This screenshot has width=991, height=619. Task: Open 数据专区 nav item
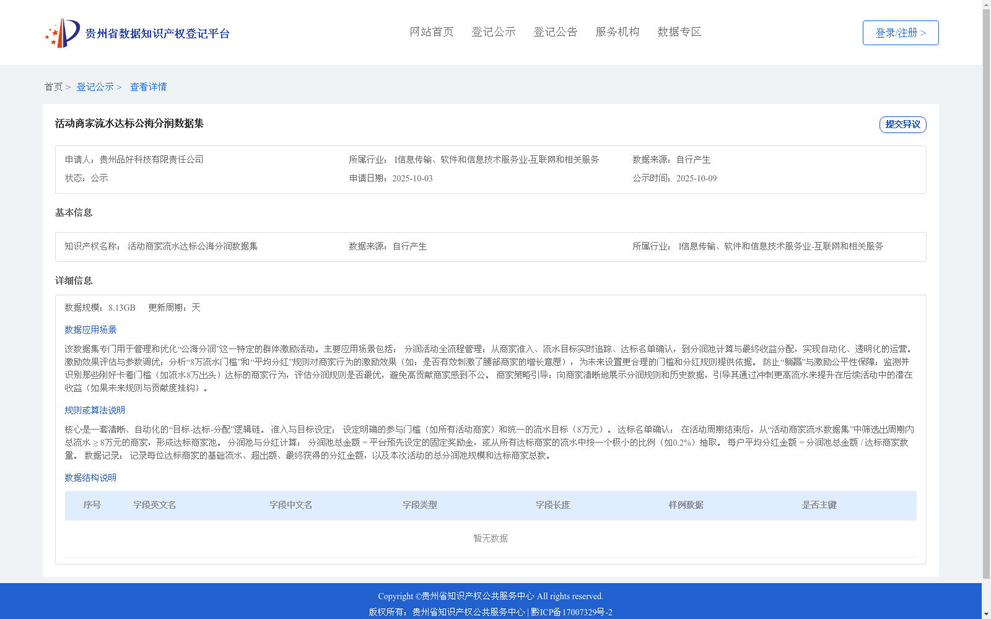[x=679, y=32]
